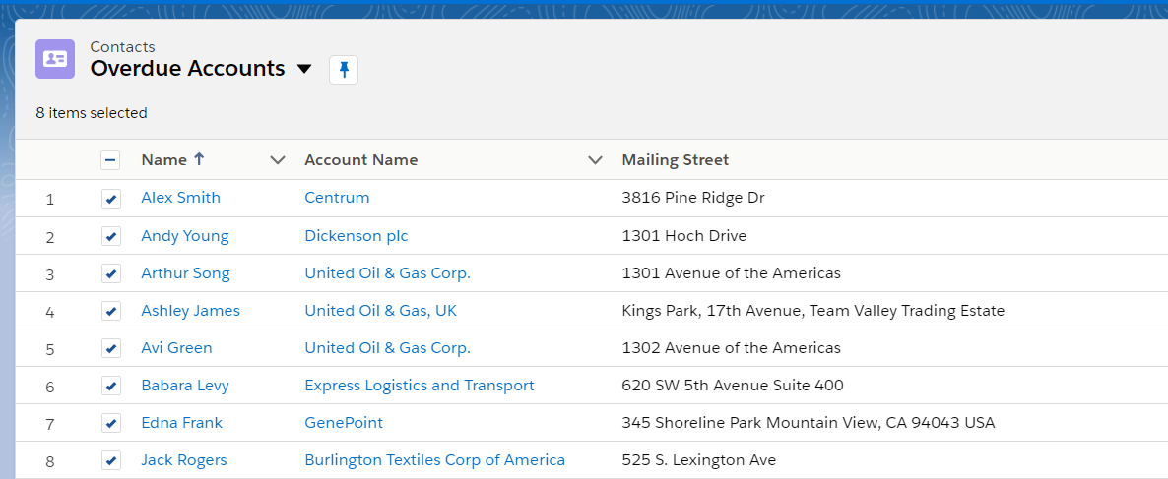The width and height of the screenshot is (1168, 479).
Task: Open the Andy Young contact
Action: 185,236
